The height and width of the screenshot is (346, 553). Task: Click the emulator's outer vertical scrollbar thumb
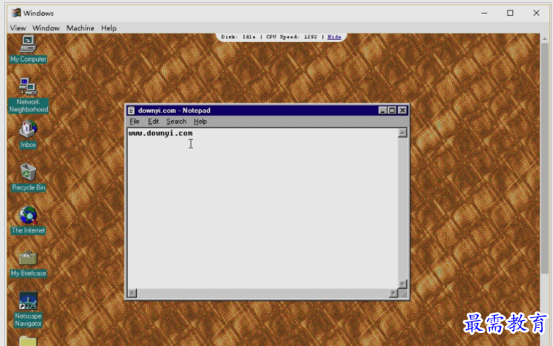coord(545,159)
